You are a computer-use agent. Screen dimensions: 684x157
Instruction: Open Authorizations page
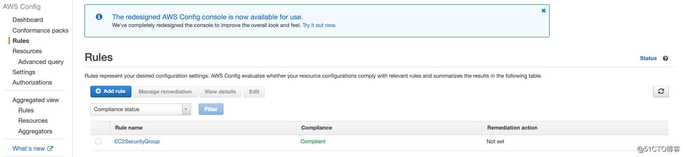[32, 82]
